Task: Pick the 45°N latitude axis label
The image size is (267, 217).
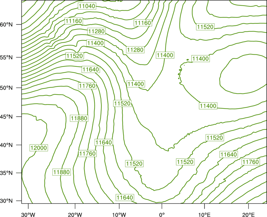Action: (x=6, y=117)
